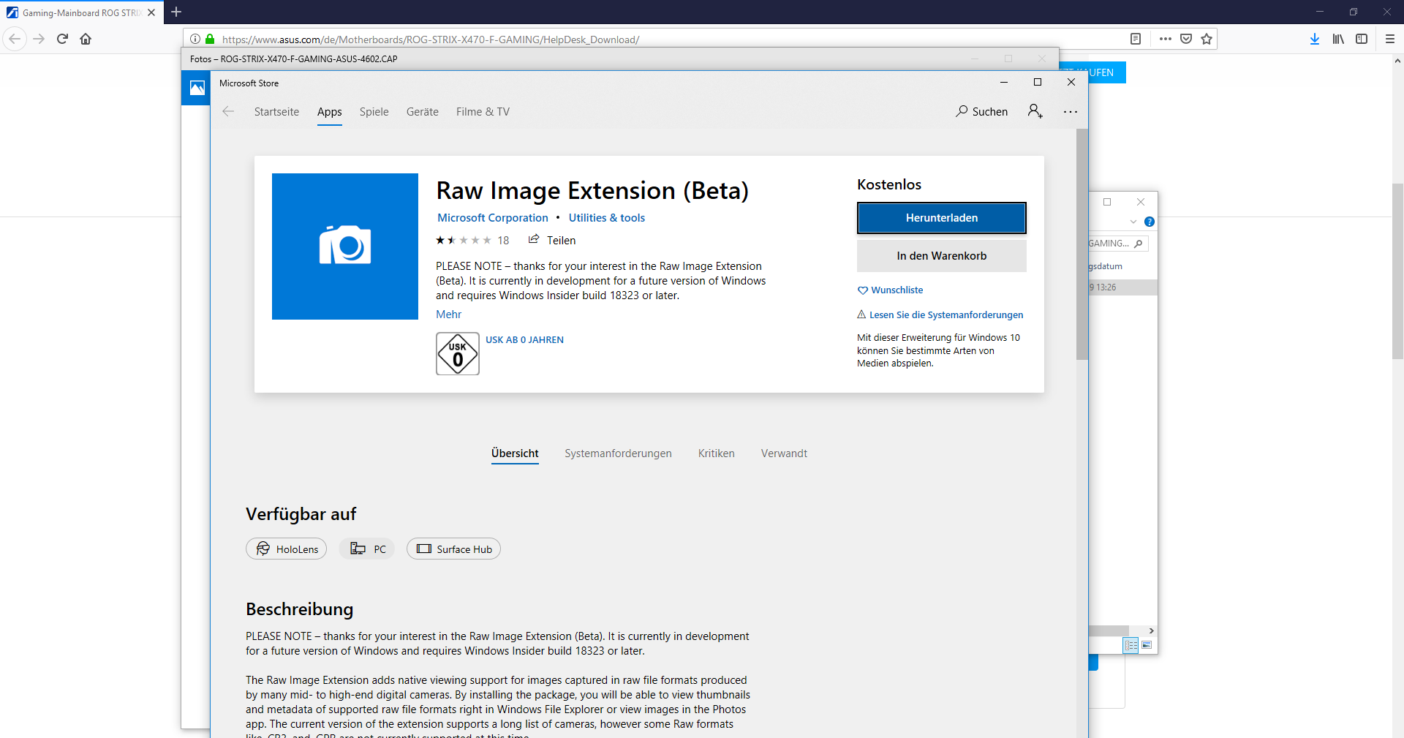
Task: Open Explorer help question mark icon
Action: point(1150,222)
